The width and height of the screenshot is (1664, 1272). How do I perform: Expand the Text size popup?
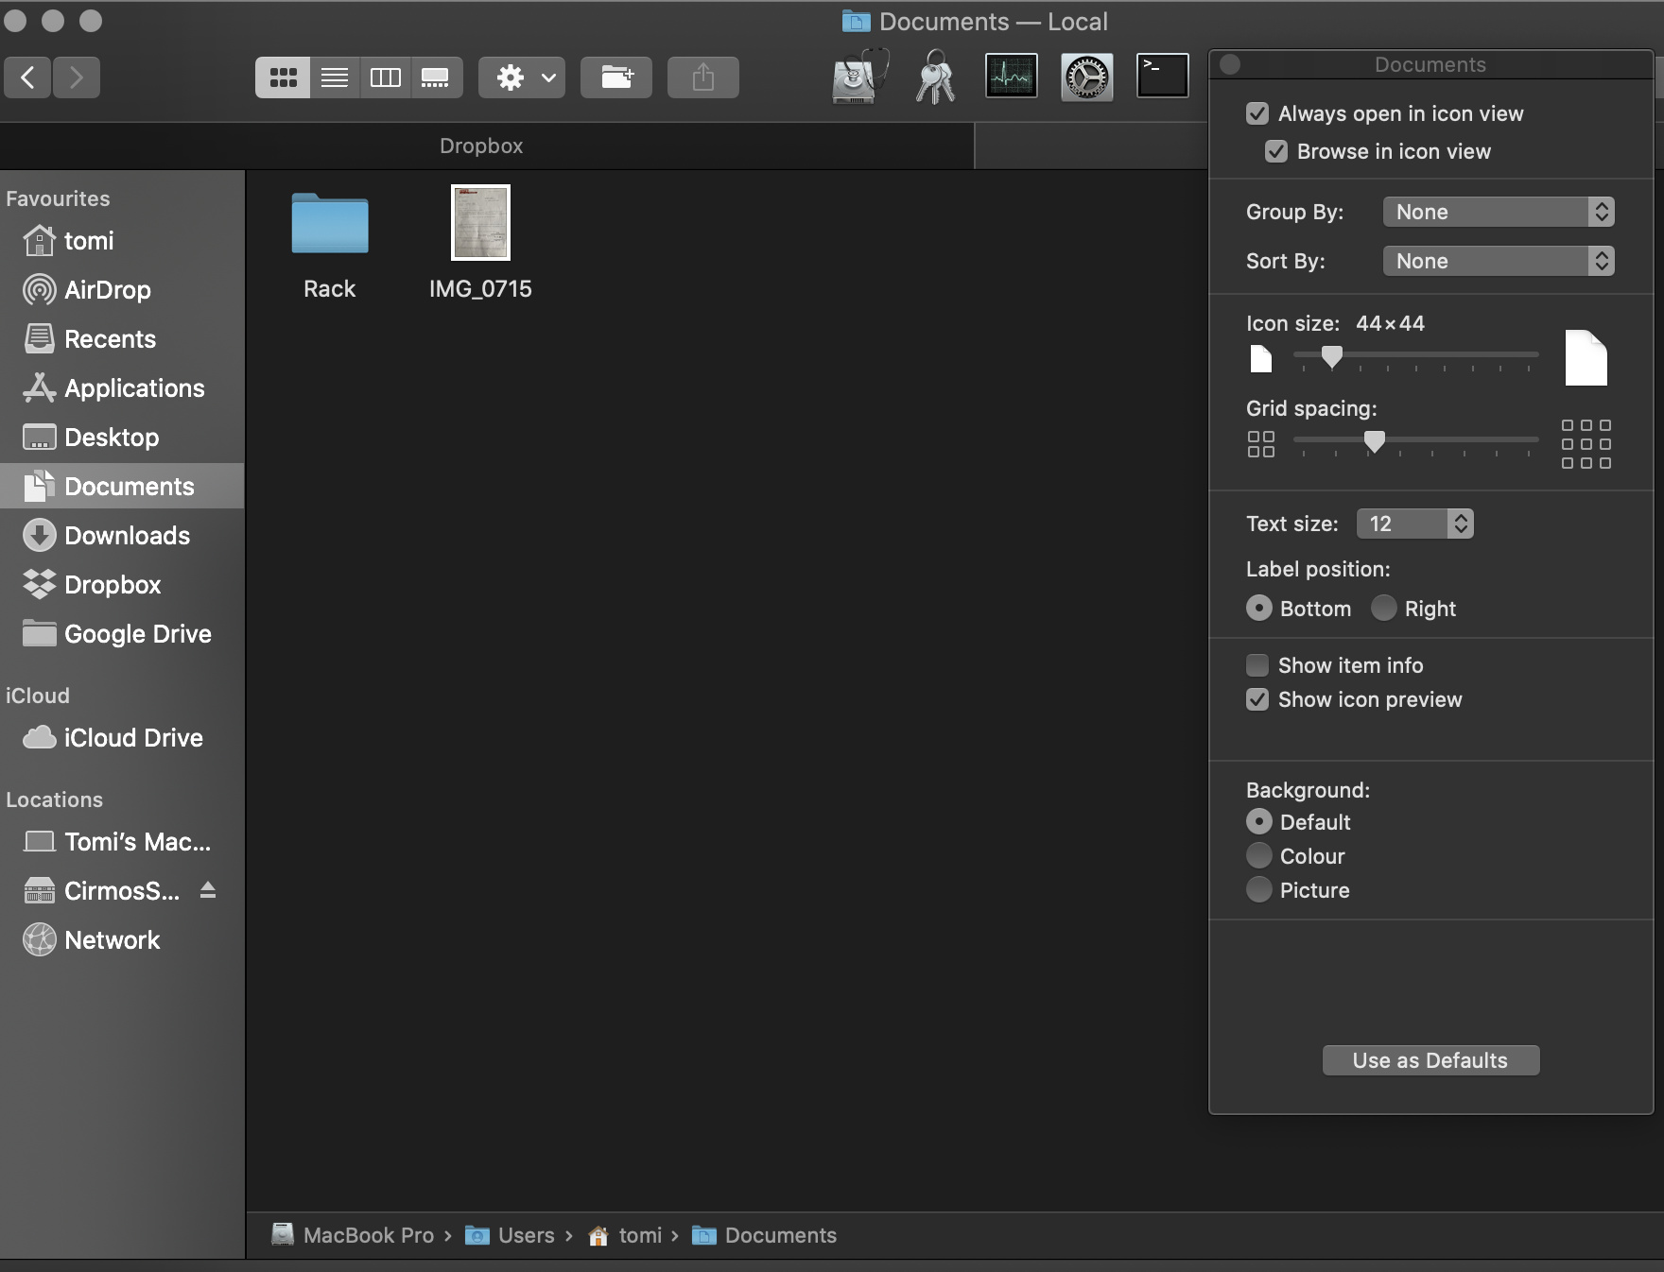point(1414,524)
